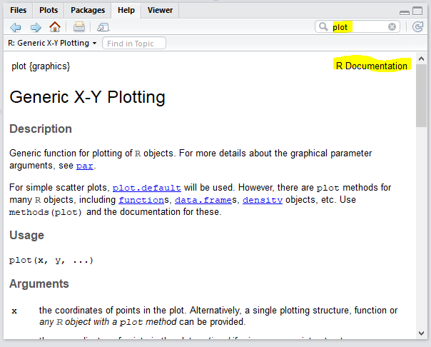Click the vertical scrollbar of help page

coord(422,214)
